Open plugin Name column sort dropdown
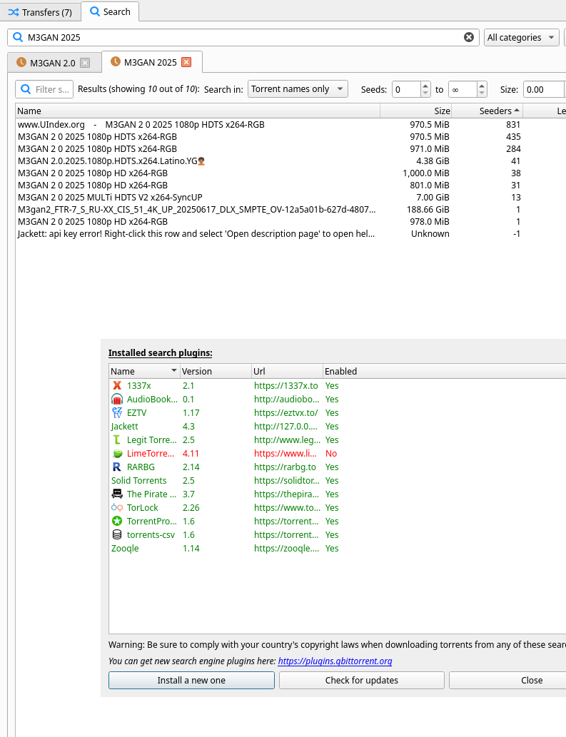 (x=174, y=371)
